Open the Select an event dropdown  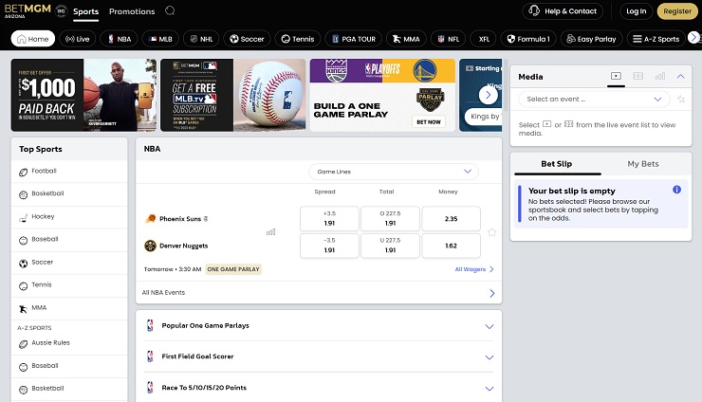coord(594,99)
